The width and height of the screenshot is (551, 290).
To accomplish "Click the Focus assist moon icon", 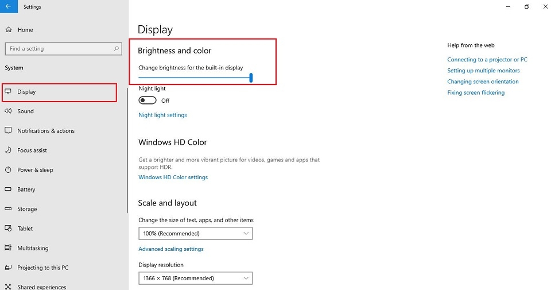I will [8, 150].
